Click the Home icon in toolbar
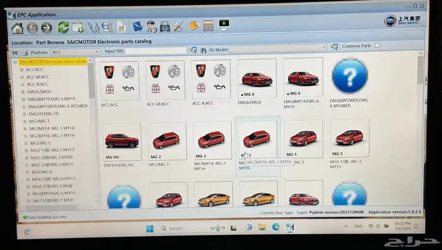 point(17,28)
